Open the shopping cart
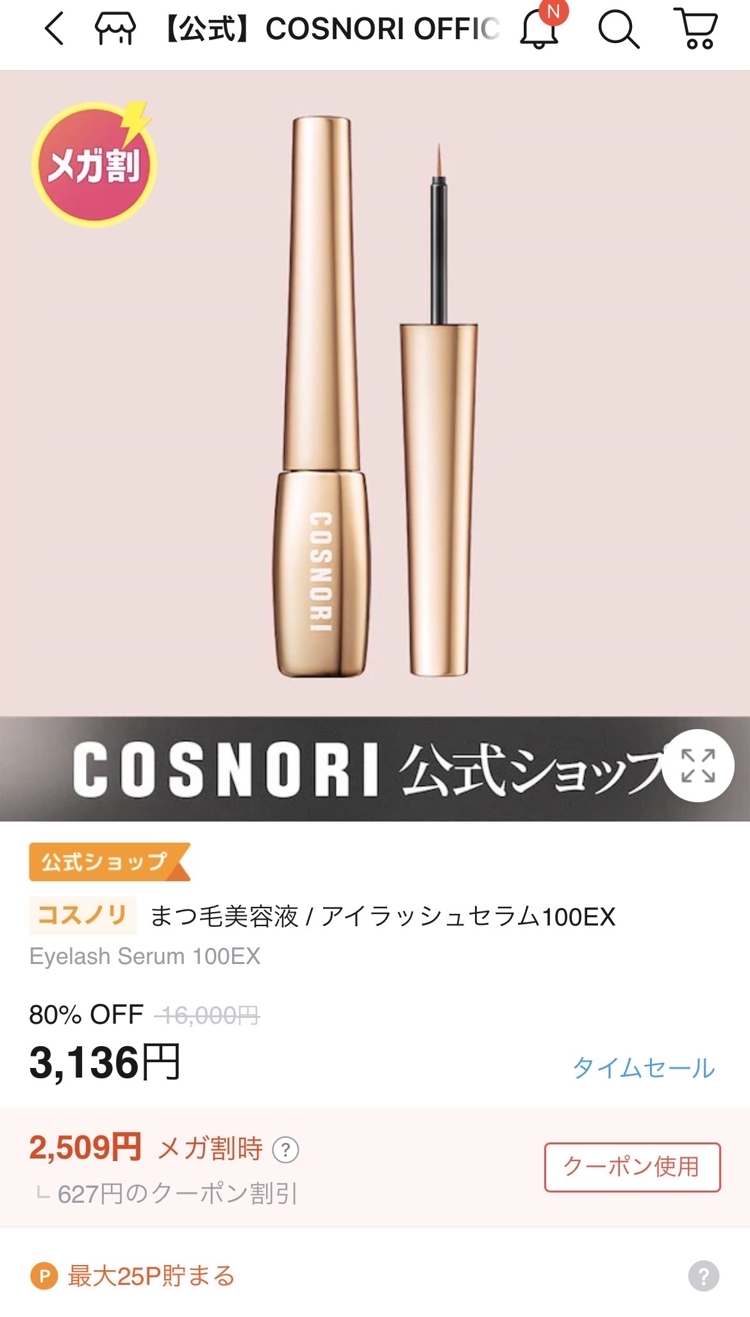Viewport: 750px width, 1317px height. click(x=696, y=29)
